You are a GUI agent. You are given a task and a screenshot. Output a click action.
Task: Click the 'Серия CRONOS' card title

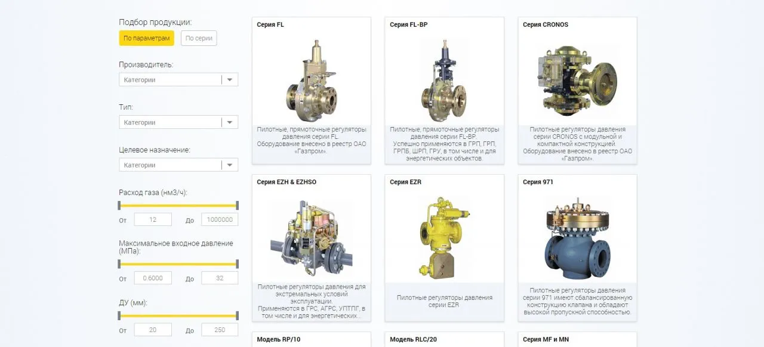pyautogui.click(x=546, y=24)
